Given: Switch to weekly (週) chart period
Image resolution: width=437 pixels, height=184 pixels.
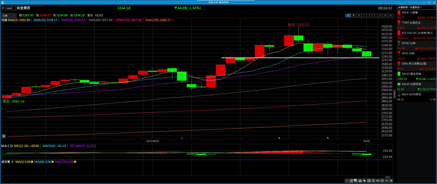Looking at the screenshot, I should point(353,16).
